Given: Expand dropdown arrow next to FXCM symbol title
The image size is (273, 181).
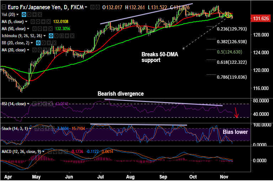Looking at the screenshot, I should click(x=86, y=7).
